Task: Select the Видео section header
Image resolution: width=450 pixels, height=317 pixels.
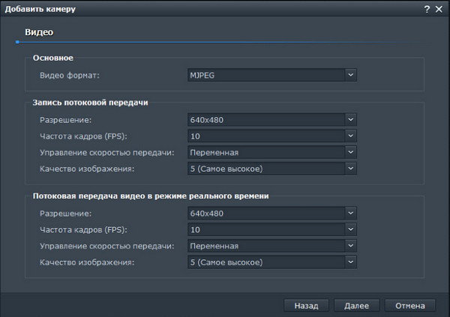Action: point(38,33)
